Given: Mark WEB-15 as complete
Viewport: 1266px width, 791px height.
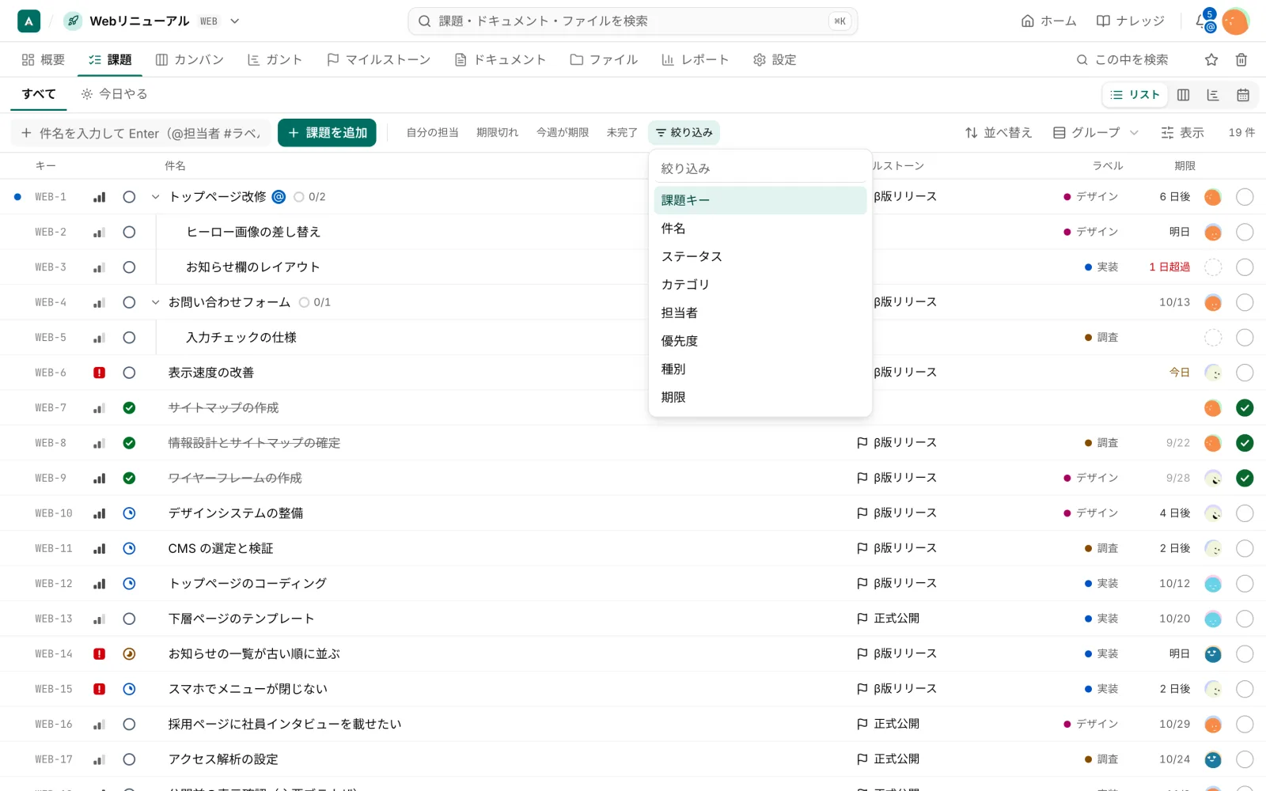Looking at the screenshot, I should 1245,689.
